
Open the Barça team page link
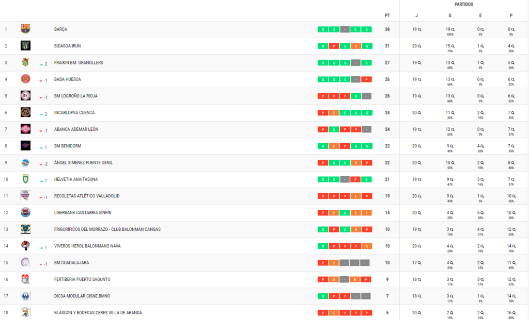click(61, 29)
